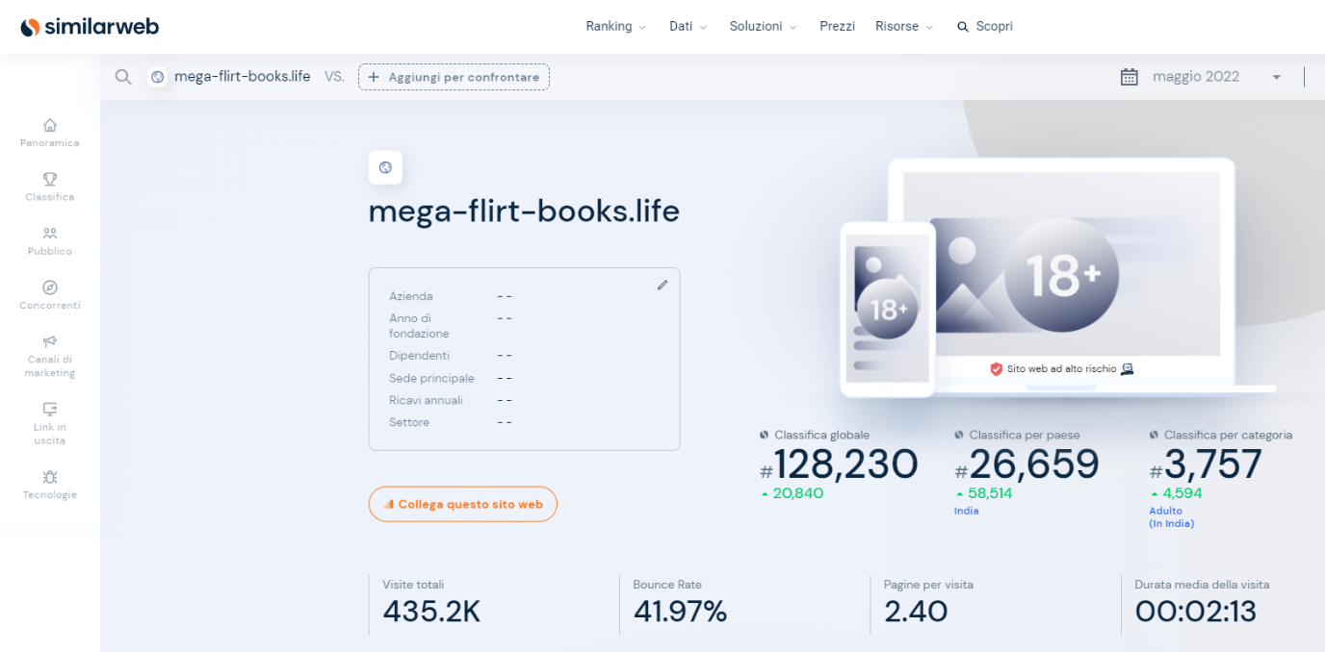Click global rank change 20,840
1325x652 pixels.
click(x=797, y=493)
